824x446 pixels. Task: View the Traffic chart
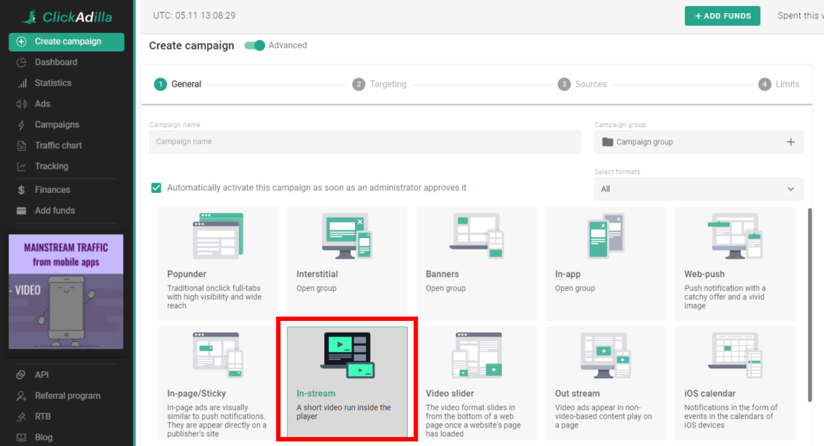tap(22, 145)
